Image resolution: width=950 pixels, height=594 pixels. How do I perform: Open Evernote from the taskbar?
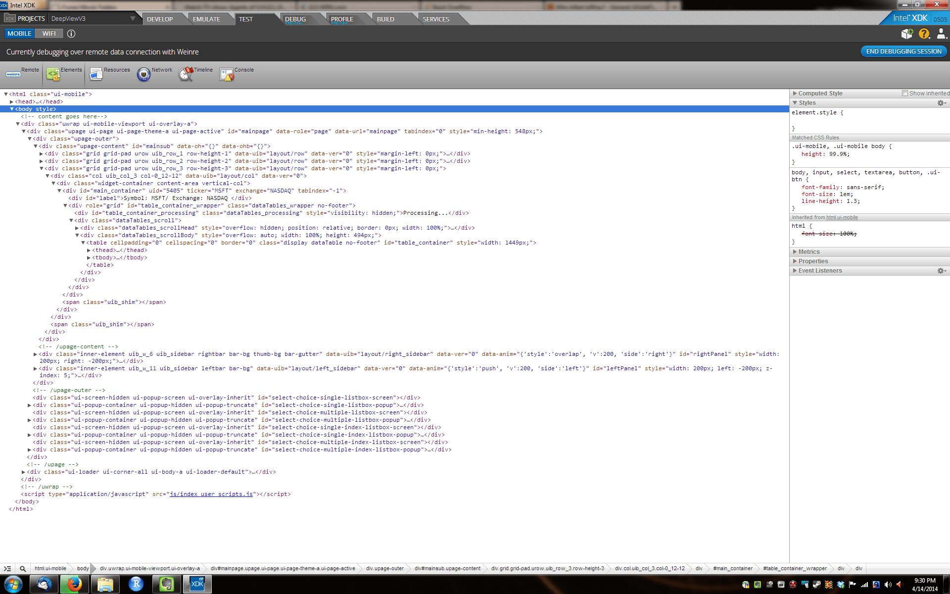[166, 585]
